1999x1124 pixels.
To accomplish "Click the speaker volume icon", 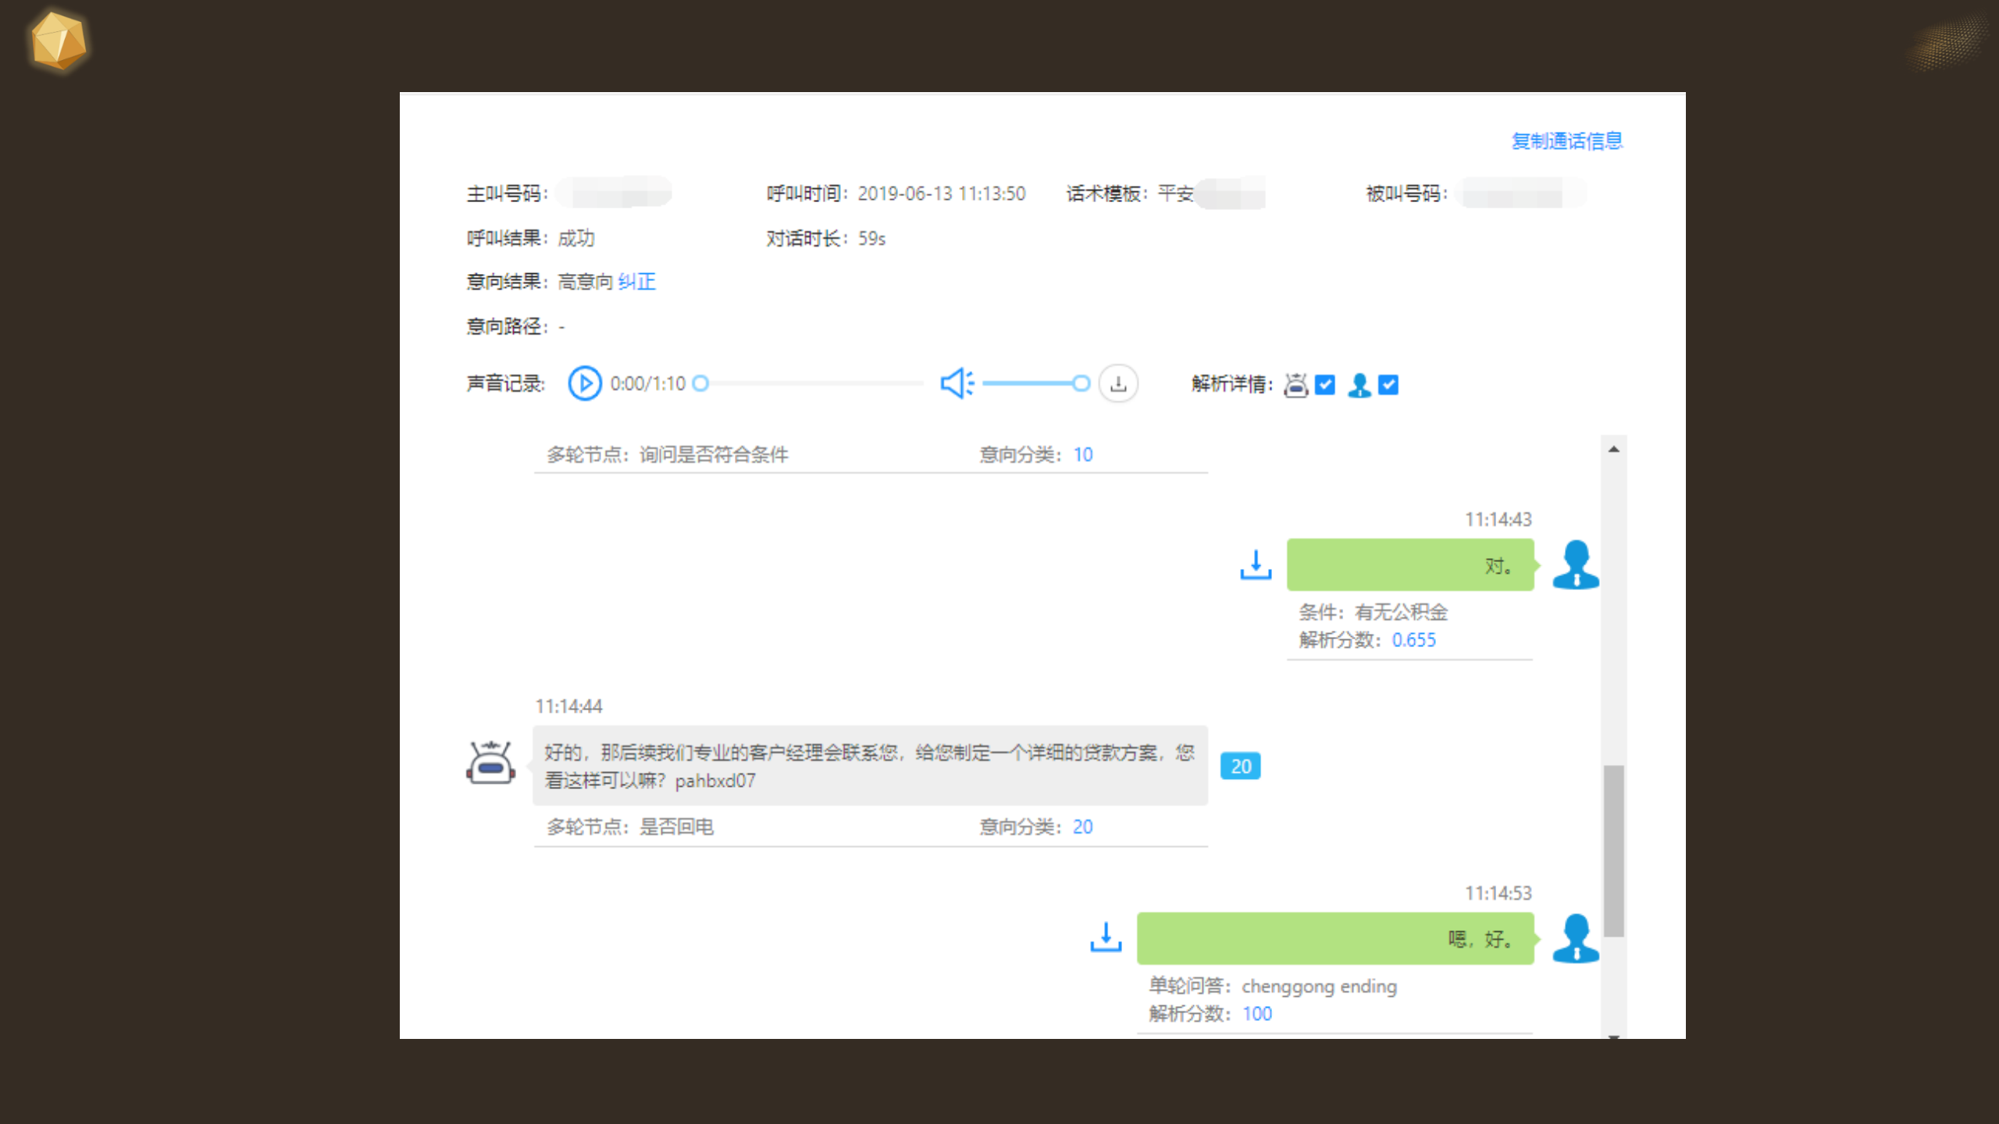I will [x=957, y=383].
